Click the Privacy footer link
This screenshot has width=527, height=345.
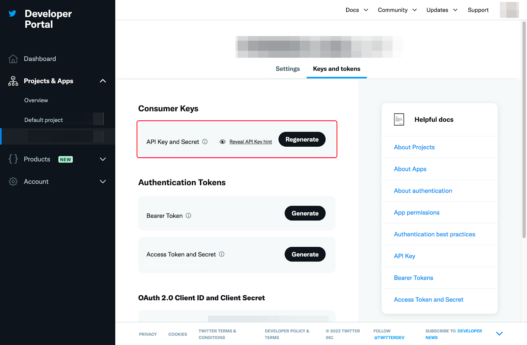coord(148,334)
